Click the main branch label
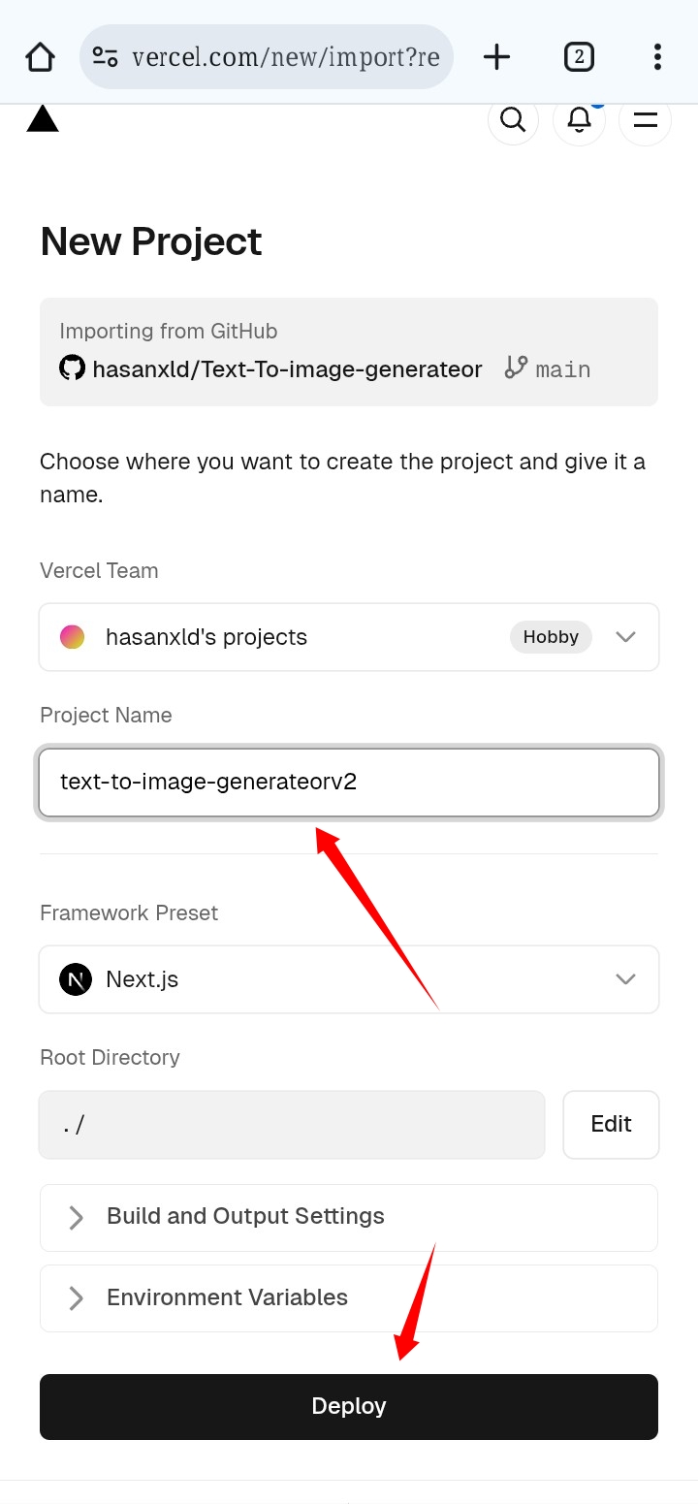698x1504 pixels. (x=549, y=369)
